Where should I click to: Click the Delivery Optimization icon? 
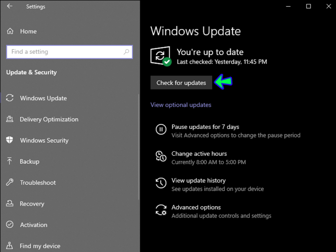10,119
